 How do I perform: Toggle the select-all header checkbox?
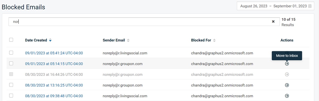tap(11, 40)
